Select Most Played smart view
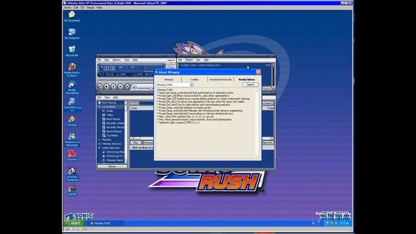Viewport: 416px width, 234px height. click(x=113, y=119)
